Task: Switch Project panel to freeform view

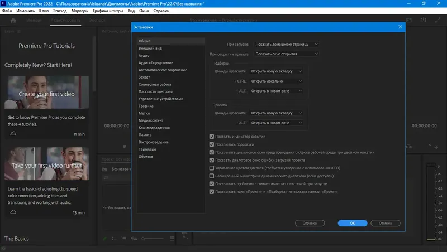Action: click(x=134, y=239)
